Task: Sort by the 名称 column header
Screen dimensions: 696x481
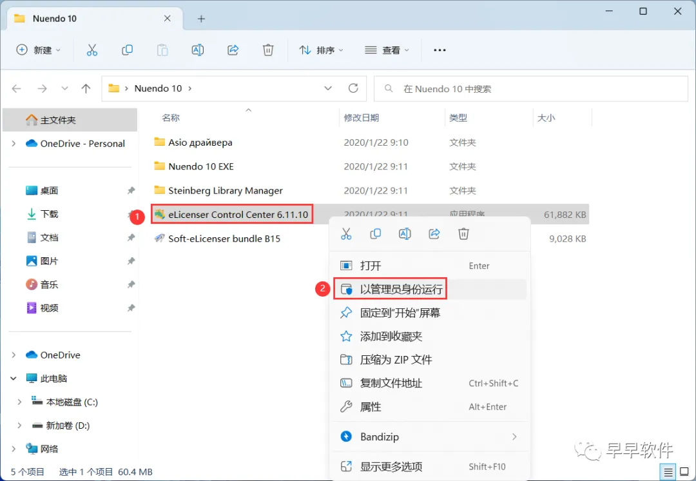Action: 171,118
